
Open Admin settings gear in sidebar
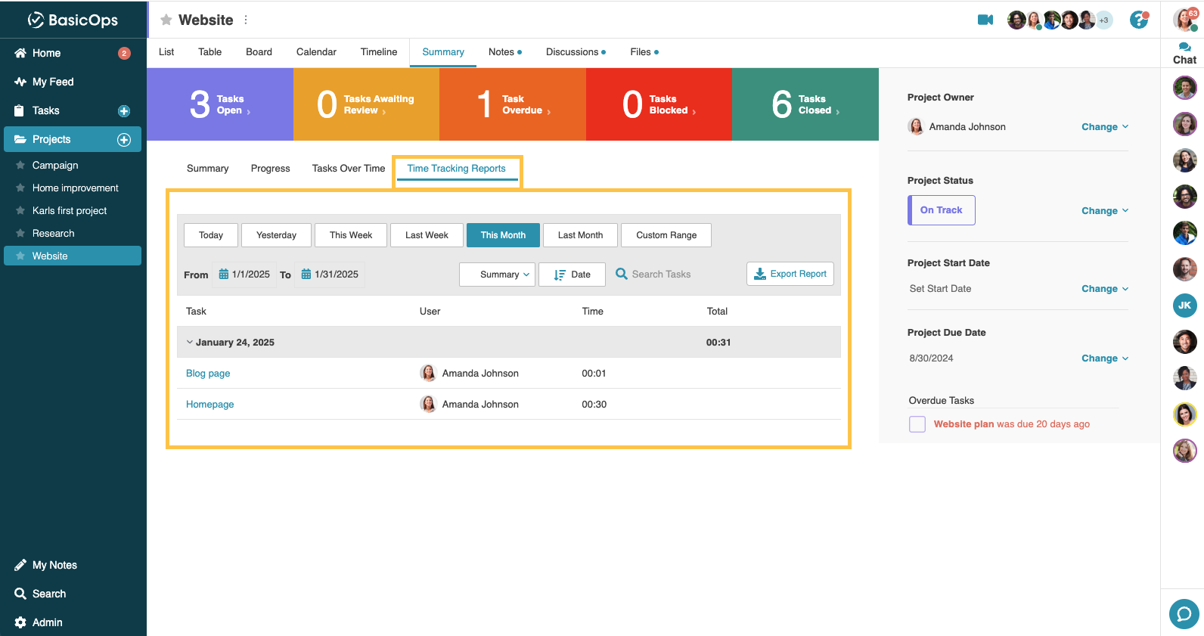pos(20,622)
